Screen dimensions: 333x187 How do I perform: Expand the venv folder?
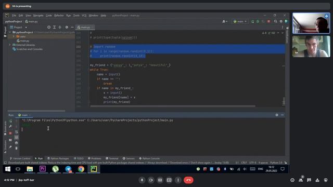point(14,36)
